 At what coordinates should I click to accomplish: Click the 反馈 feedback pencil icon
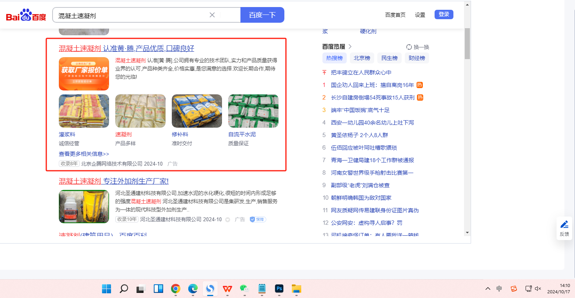tap(564, 224)
